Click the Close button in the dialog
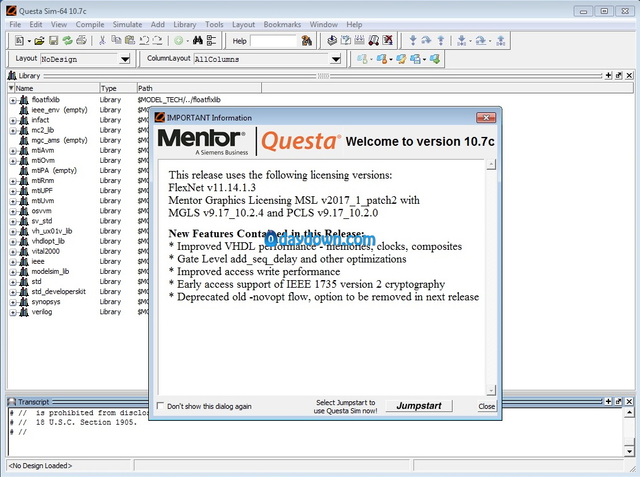The height and width of the screenshot is (477, 640). click(x=487, y=406)
